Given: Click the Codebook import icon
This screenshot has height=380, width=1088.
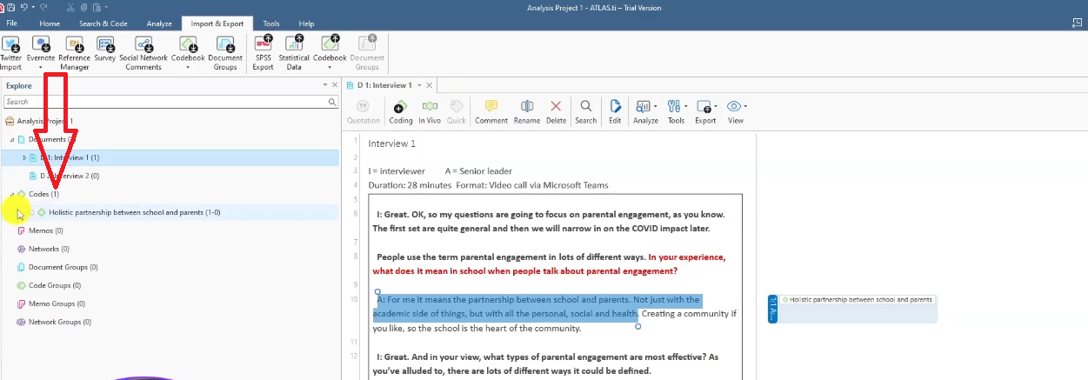Looking at the screenshot, I should [188, 43].
